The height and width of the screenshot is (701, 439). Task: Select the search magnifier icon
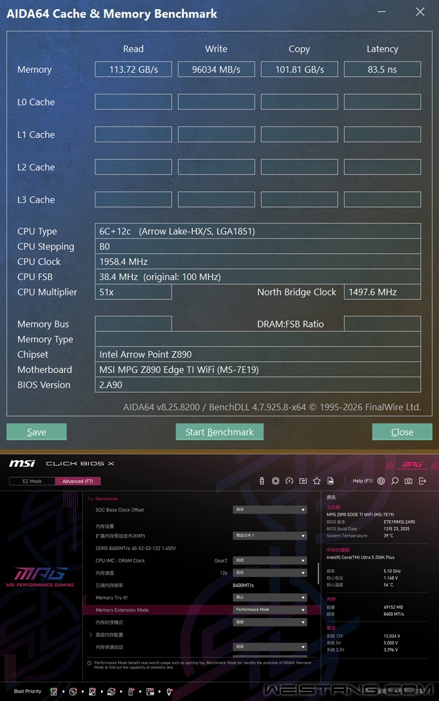tap(395, 481)
